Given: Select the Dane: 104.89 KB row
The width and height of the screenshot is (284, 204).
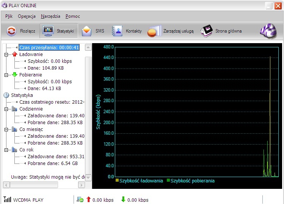Looking at the screenshot, I should coord(46,68).
